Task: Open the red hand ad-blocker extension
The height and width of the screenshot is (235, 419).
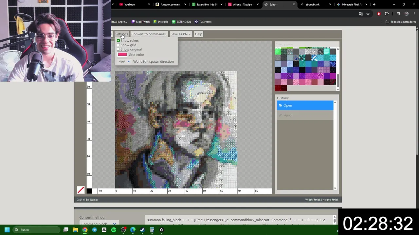Action: point(379,14)
